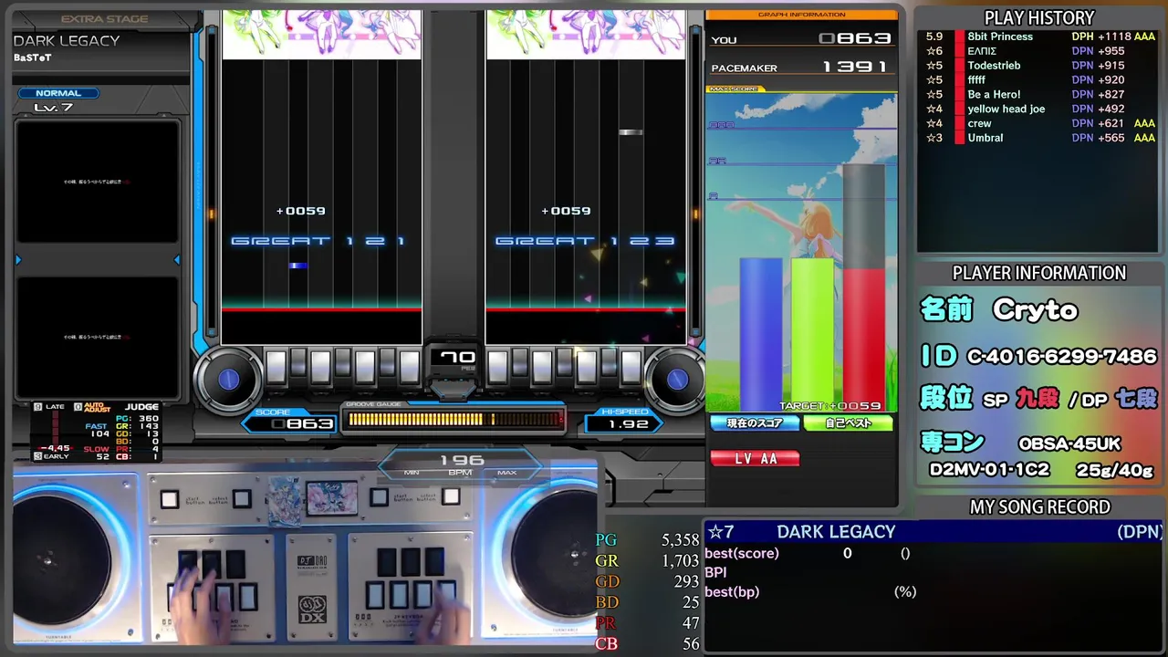
Task: Click the PLAYER INFORMATION header
Action: point(1039,273)
